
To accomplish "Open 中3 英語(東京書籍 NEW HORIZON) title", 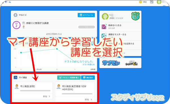I will (x=74, y=88).
